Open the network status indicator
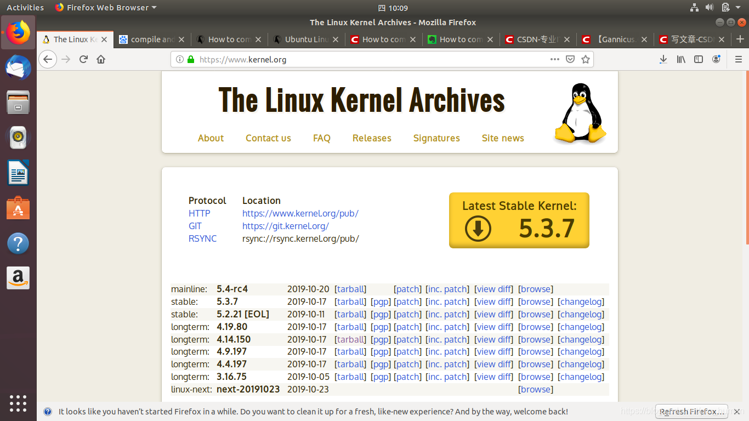Screen dimensions: 749x421 (694, 8)
